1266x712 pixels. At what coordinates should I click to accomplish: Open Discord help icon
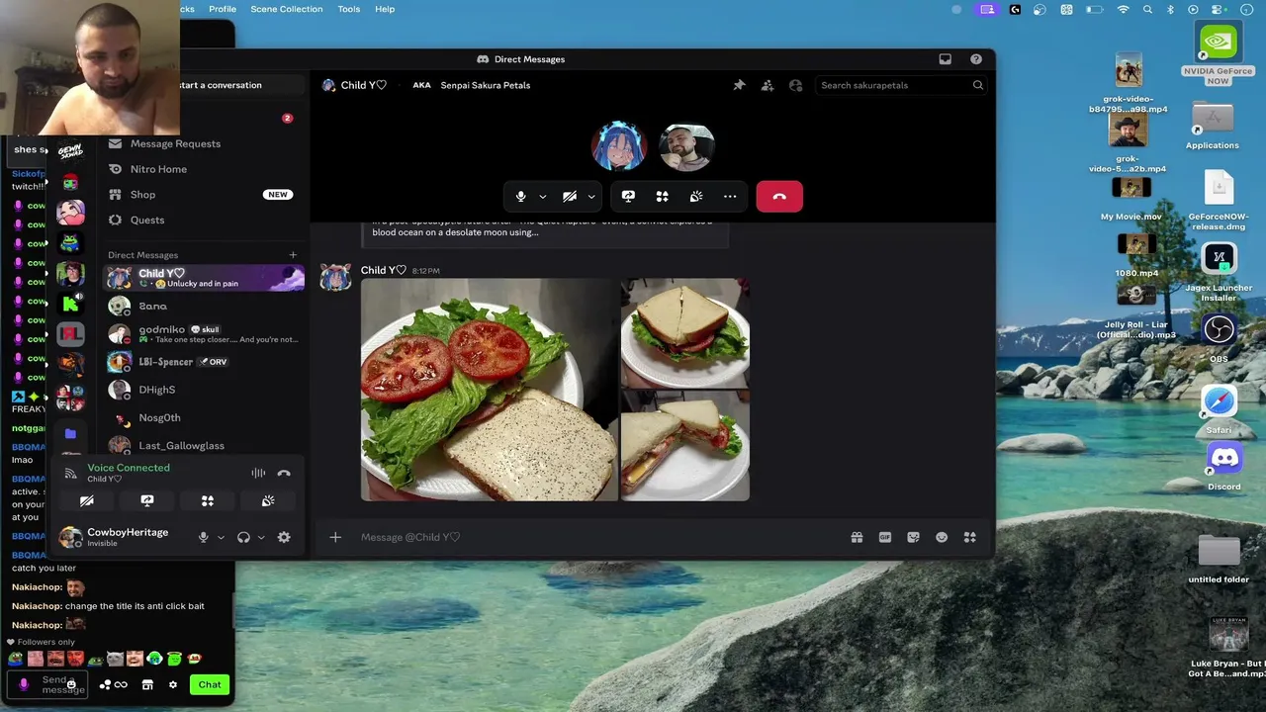click(x=976, y=59)
